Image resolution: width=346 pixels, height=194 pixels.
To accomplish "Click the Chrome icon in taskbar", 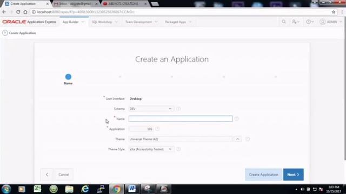I will 116,189.
